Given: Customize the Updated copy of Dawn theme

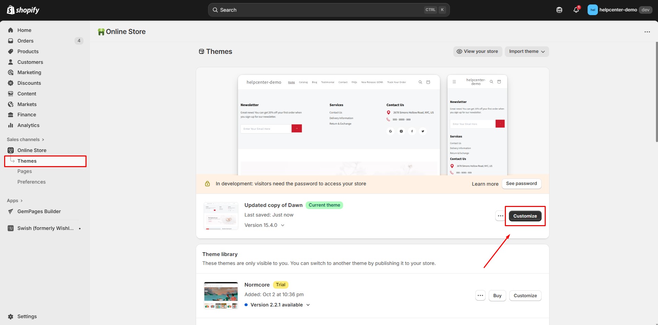Looking at the screenshot, I should tap(525, 216).
